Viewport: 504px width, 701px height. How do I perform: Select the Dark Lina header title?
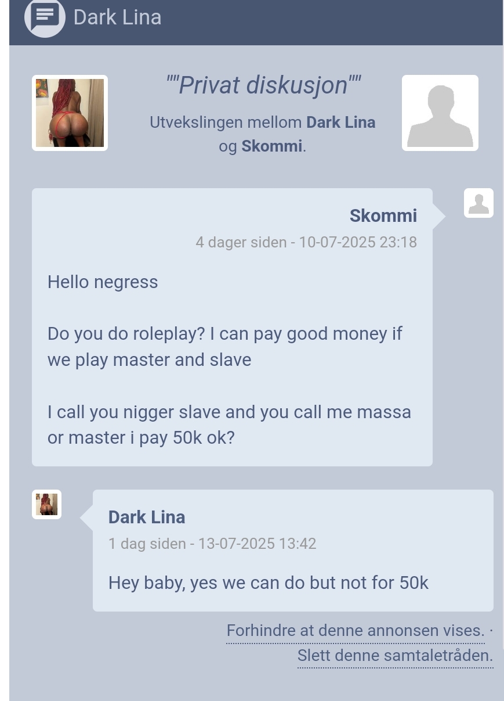coord(117,17)
